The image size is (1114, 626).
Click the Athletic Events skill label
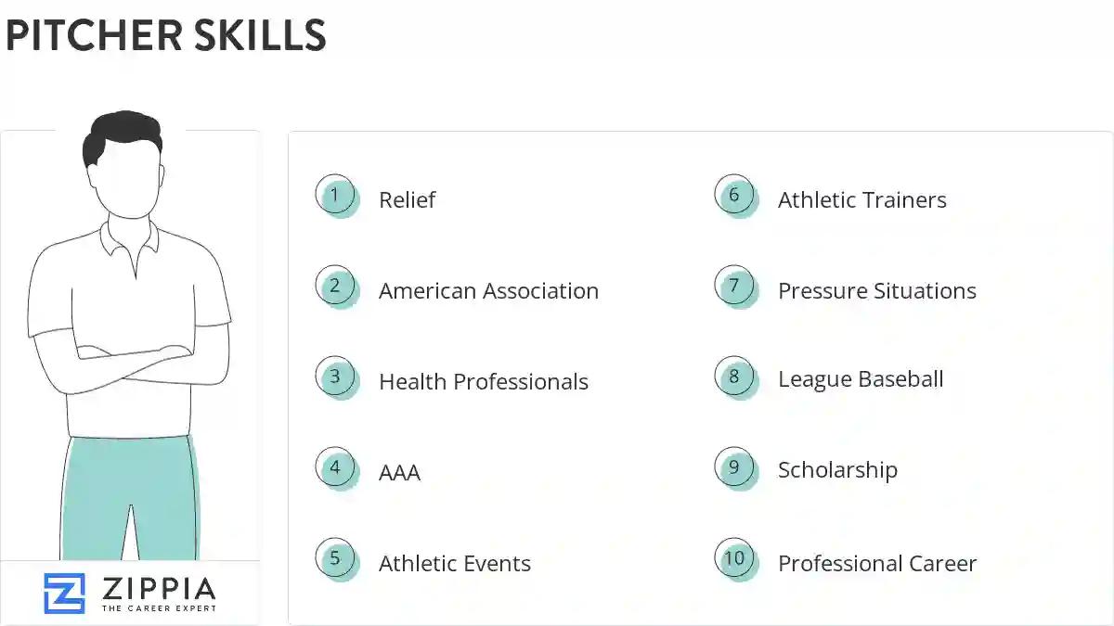[454, 564]
